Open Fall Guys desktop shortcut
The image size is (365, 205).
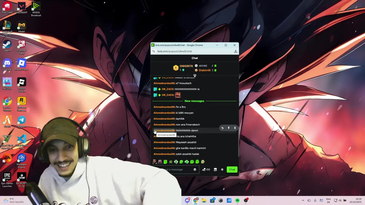click(7, 84)
